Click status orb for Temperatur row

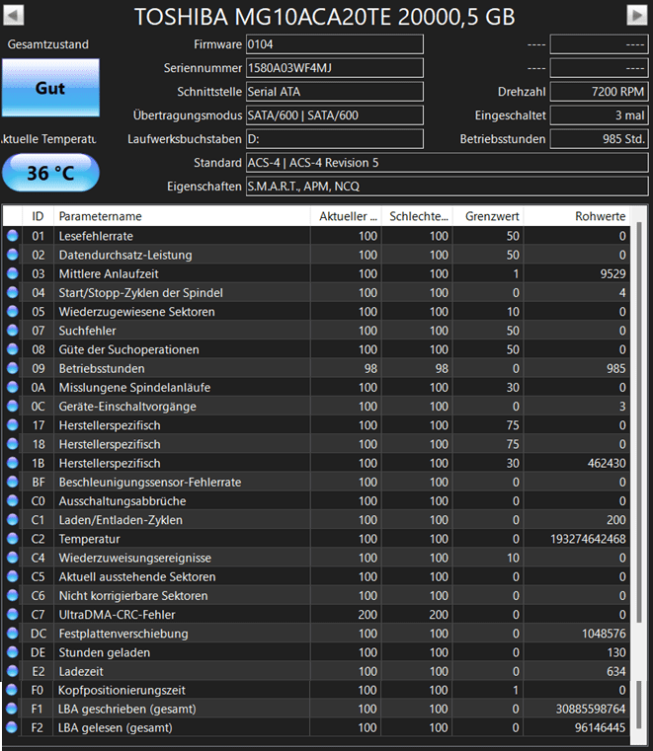coord(13,538)
